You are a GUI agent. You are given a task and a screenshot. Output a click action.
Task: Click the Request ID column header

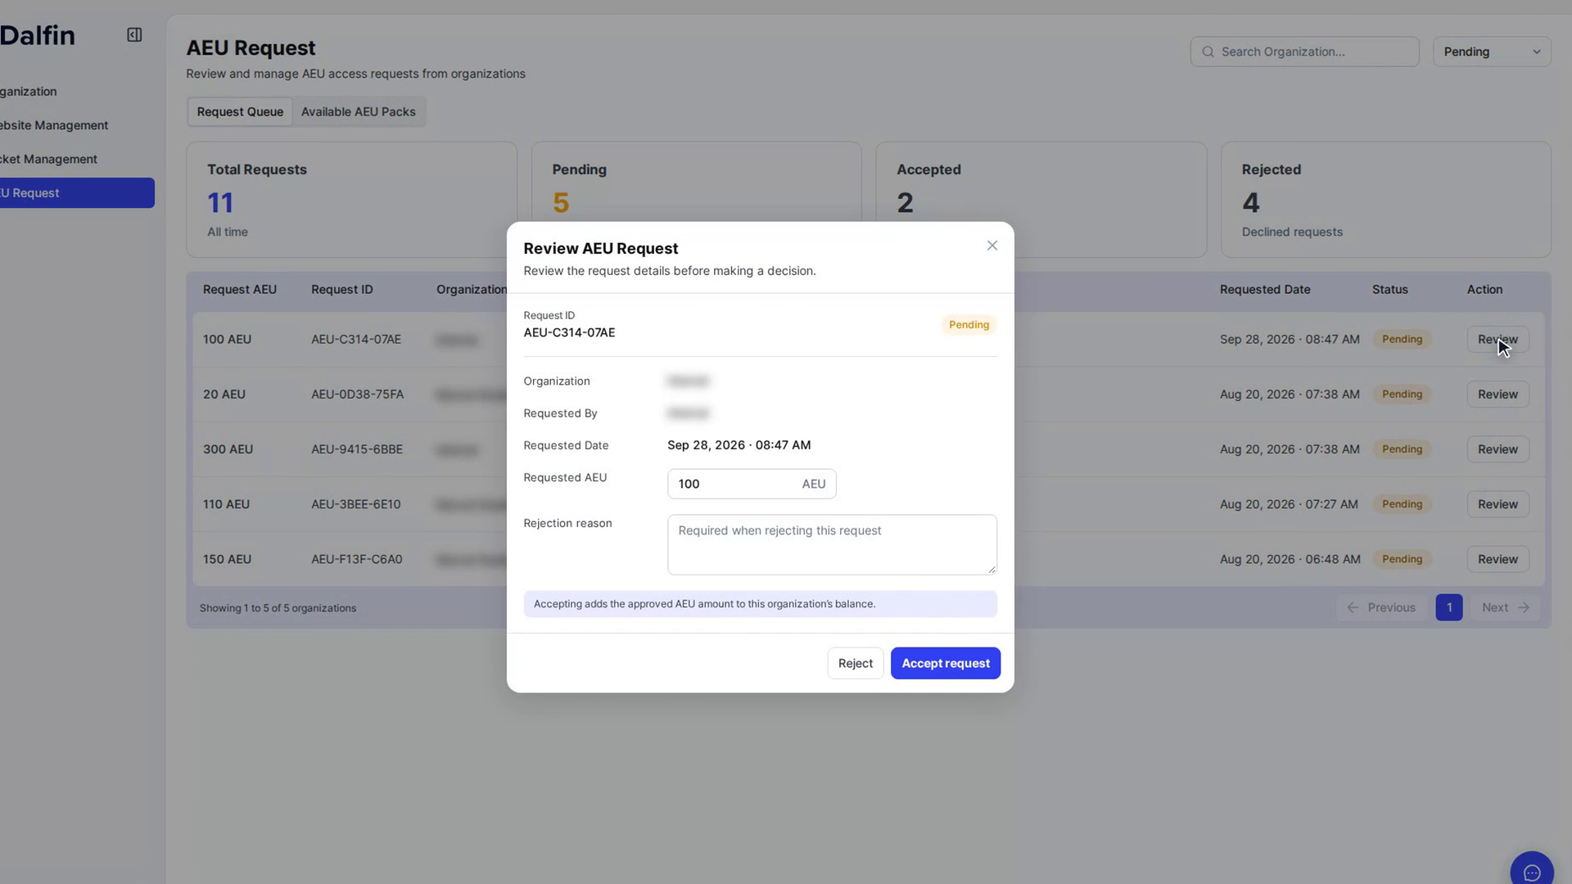[x=341, y=290]
